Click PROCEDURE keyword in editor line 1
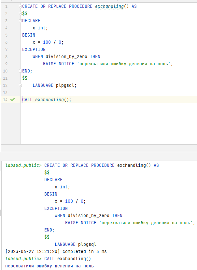Viewport: 197px width, 270px height. 81,7
